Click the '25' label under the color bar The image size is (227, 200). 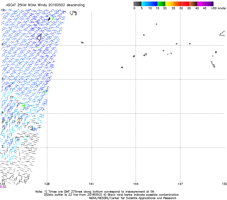coord(173,8)
